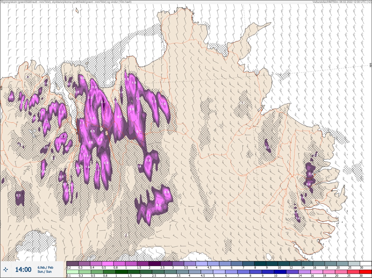372x278 pixels.
Task: Click the 2.2 precipitation value on map
Action: 64,136
